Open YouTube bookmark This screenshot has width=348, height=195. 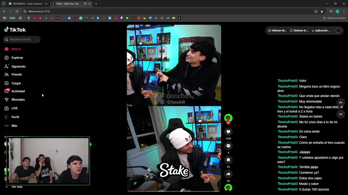34,18
